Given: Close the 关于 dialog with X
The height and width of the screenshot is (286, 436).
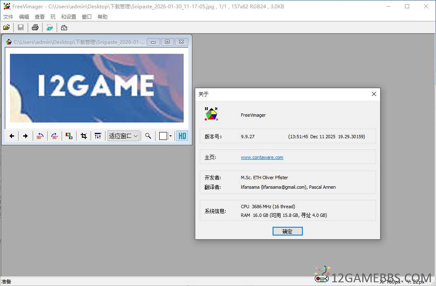Looking at the screenshot, I should point(374,94).
